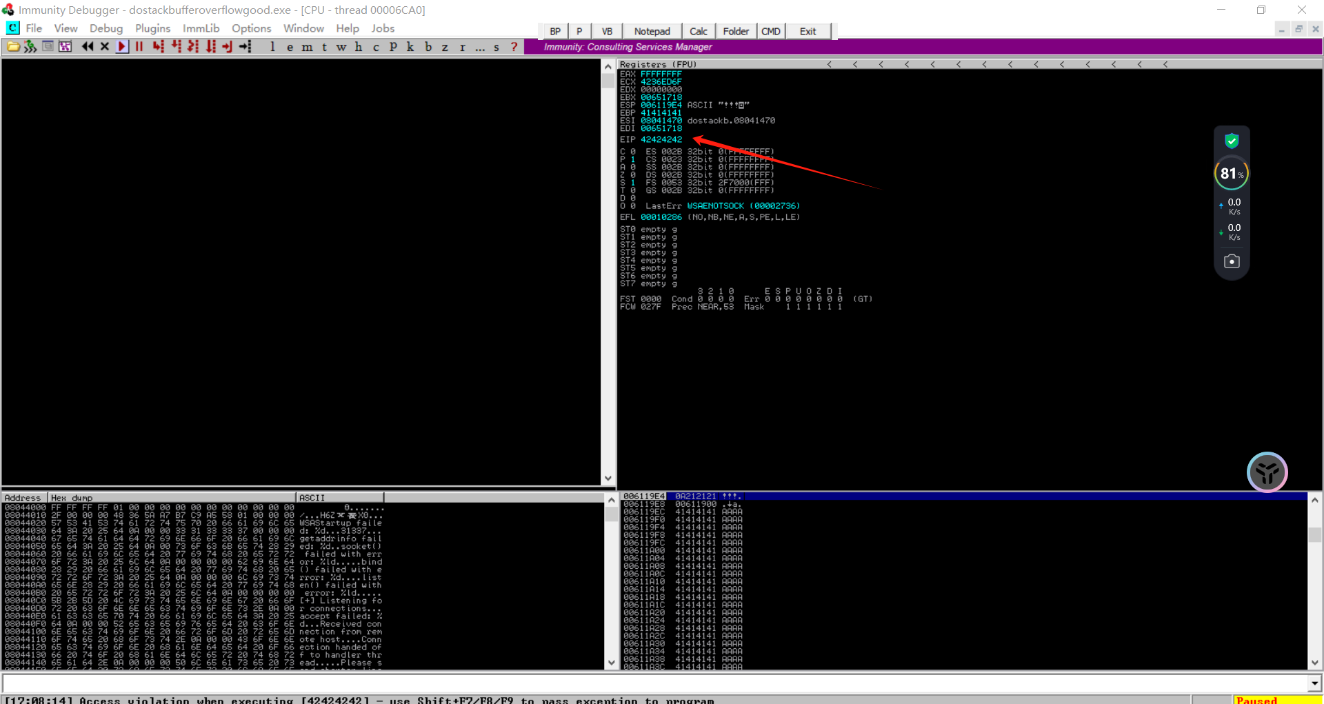Screen dimensions: 1324x704
Task: Pause execution with the red pause icon
Action: 139,47
